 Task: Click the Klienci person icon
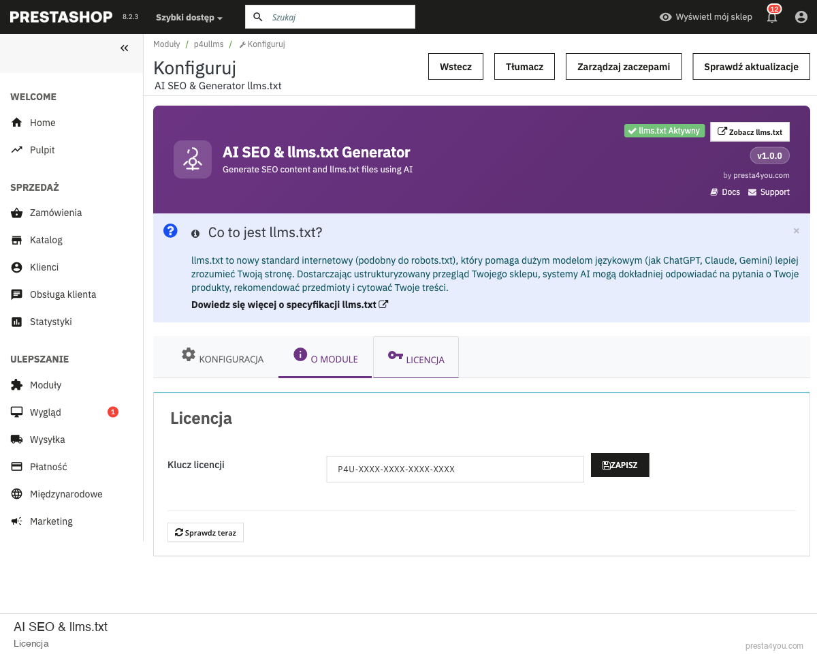[x=17, y=267]
